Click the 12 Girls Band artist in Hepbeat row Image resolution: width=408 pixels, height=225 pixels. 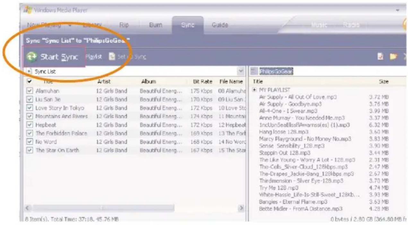coord(112,125)
